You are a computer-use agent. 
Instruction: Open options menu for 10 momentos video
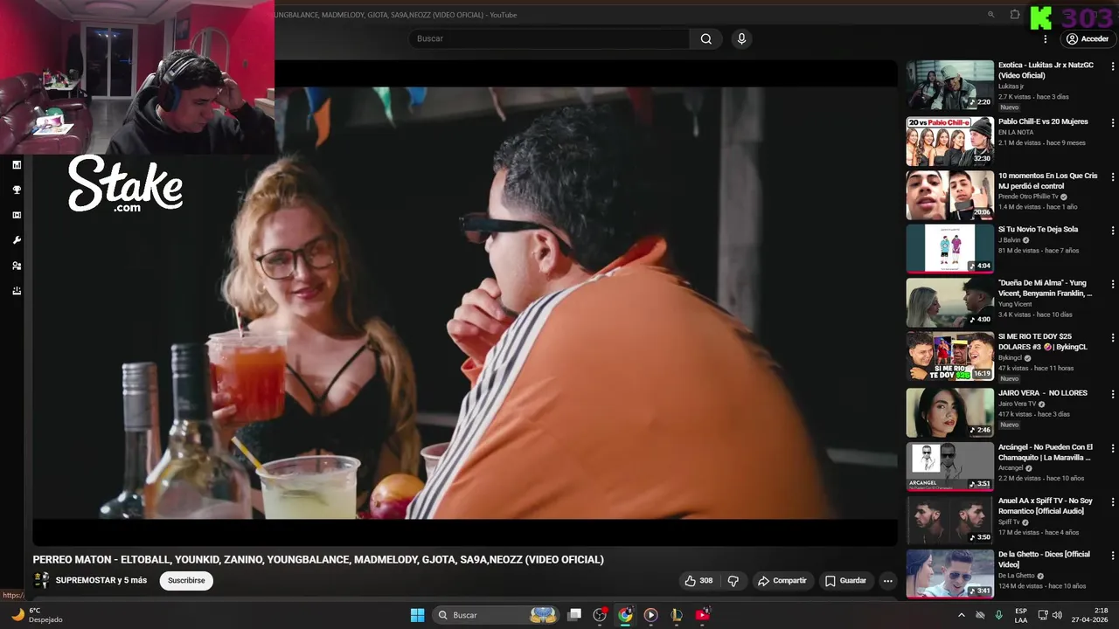(x=1113, y=177)
